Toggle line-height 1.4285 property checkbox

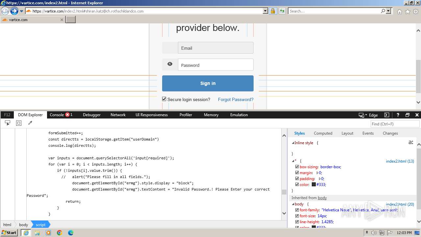297,222
